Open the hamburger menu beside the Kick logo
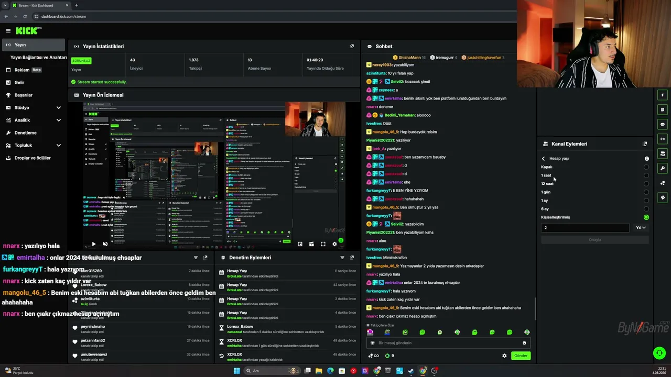The height and width of the screenshot is (377, 671). (8, 31)
